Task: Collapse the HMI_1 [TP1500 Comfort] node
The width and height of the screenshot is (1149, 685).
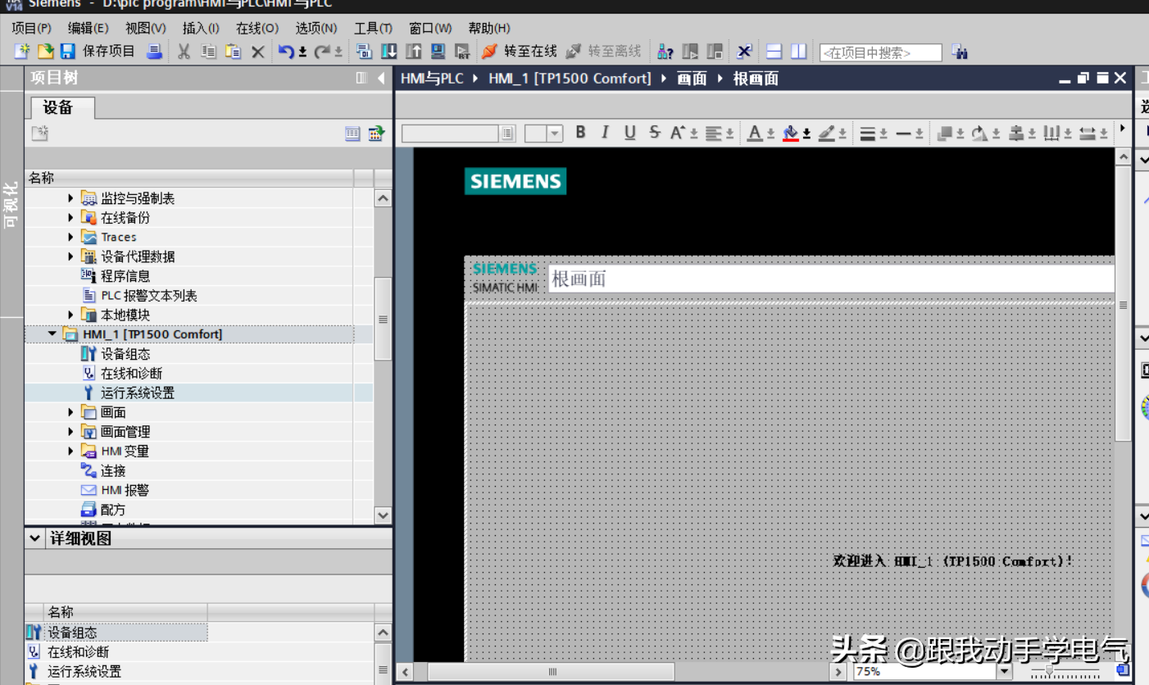Action: pyautogui.click(x=52, y=334)
